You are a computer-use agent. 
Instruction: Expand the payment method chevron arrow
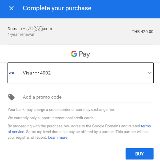[x=150, y=73]
